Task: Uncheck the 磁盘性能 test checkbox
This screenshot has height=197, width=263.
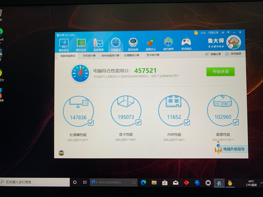Action: (236, 122)
